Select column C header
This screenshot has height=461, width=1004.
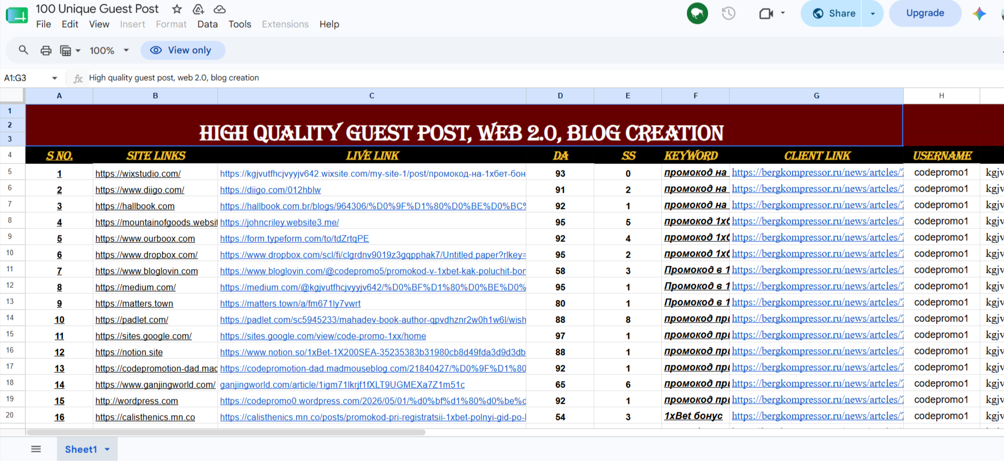point(372,96)
